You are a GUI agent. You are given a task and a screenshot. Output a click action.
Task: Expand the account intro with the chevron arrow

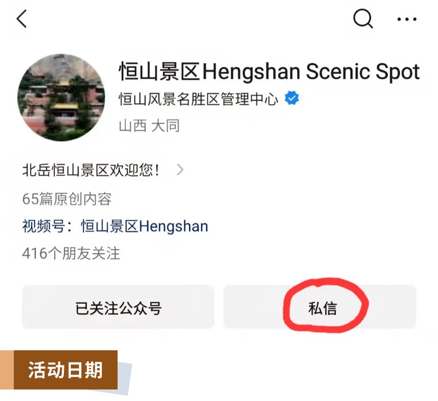[180, 169]
